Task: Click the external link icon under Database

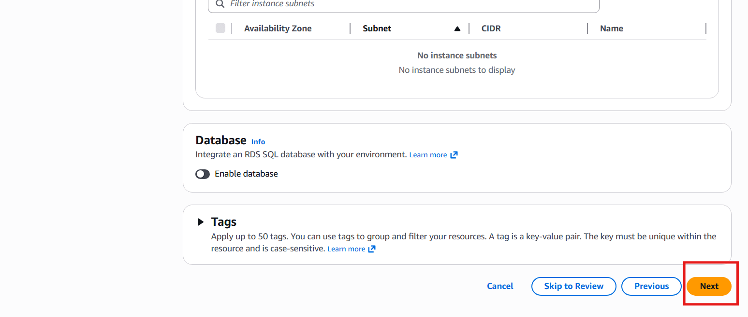Action: pos(454,155)
